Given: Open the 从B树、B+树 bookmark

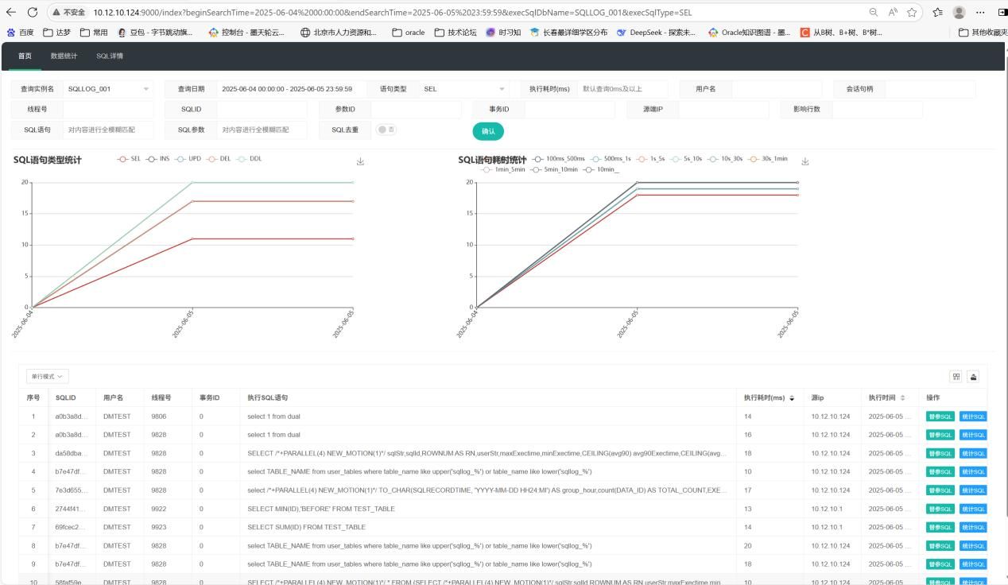Looking at the screenshot, I should pos(840,33).
